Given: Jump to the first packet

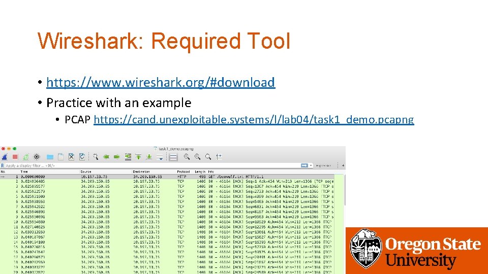Looking at the screenshot, I should (x=138, y=157).
